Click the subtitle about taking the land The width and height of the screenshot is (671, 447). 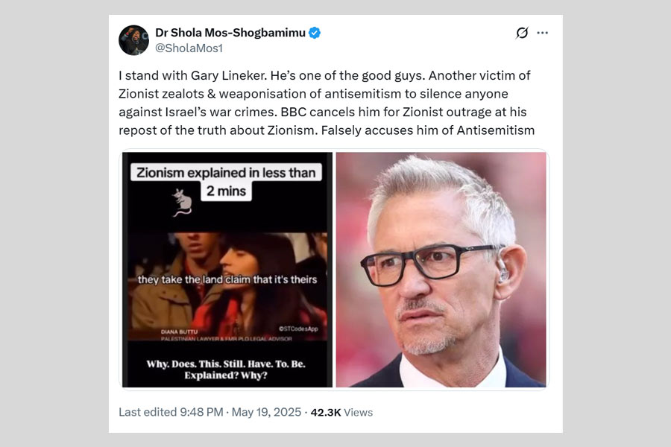(x=227, y=279)
